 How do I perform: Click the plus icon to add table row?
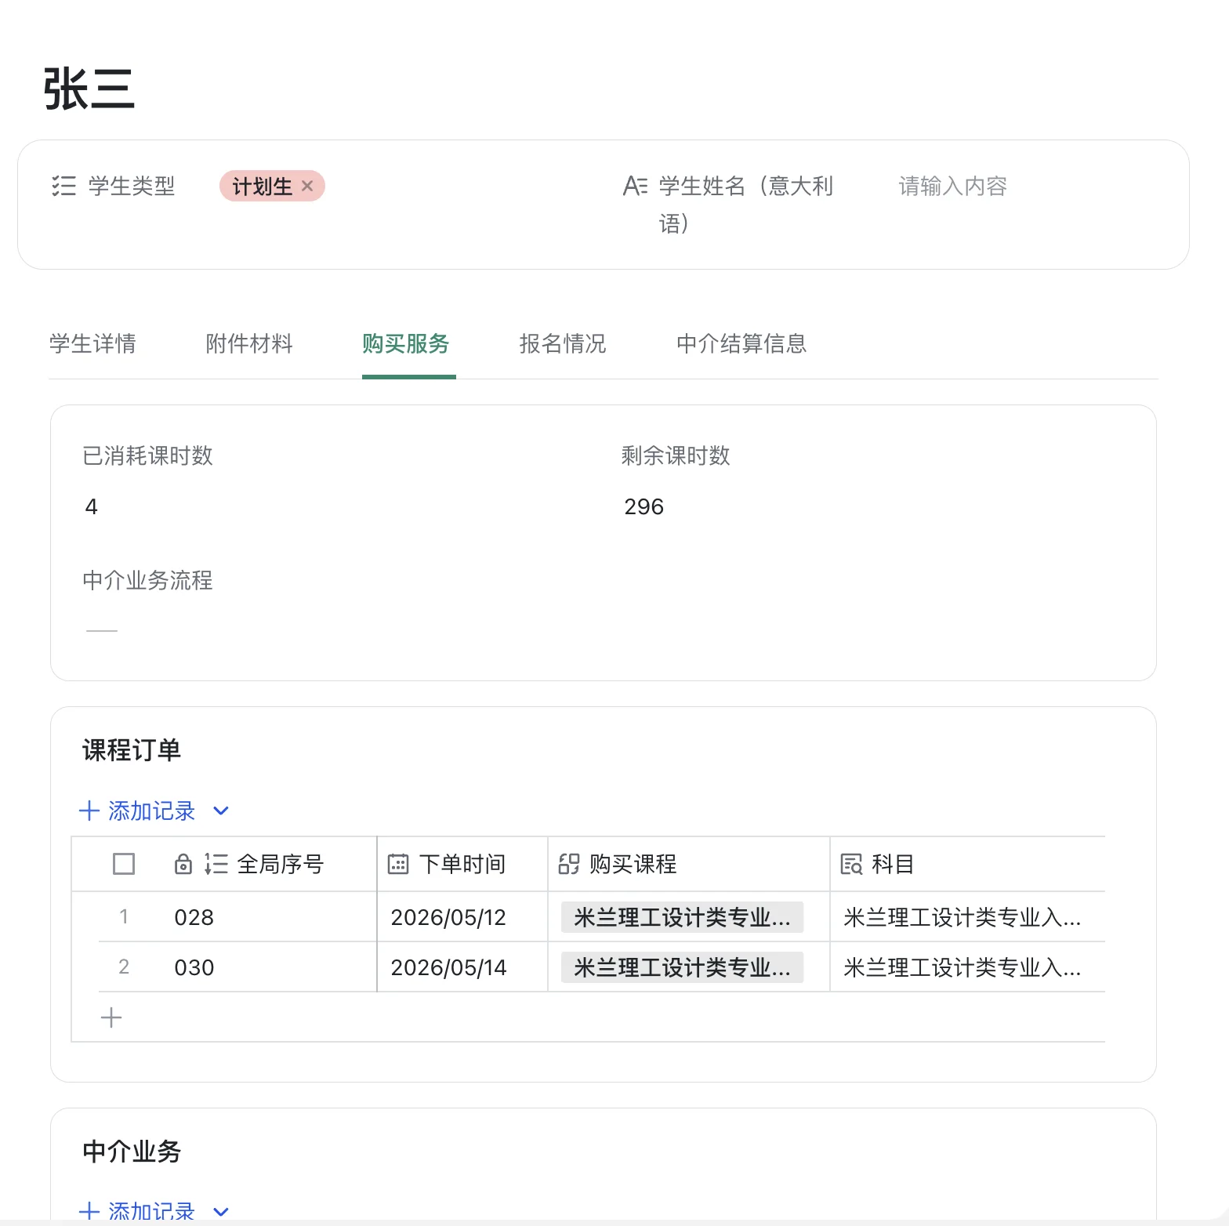(111, 1017)
